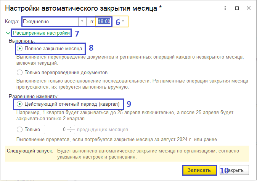Open the time selection dropdown arrow
The image size is (257, 181).
123,21
